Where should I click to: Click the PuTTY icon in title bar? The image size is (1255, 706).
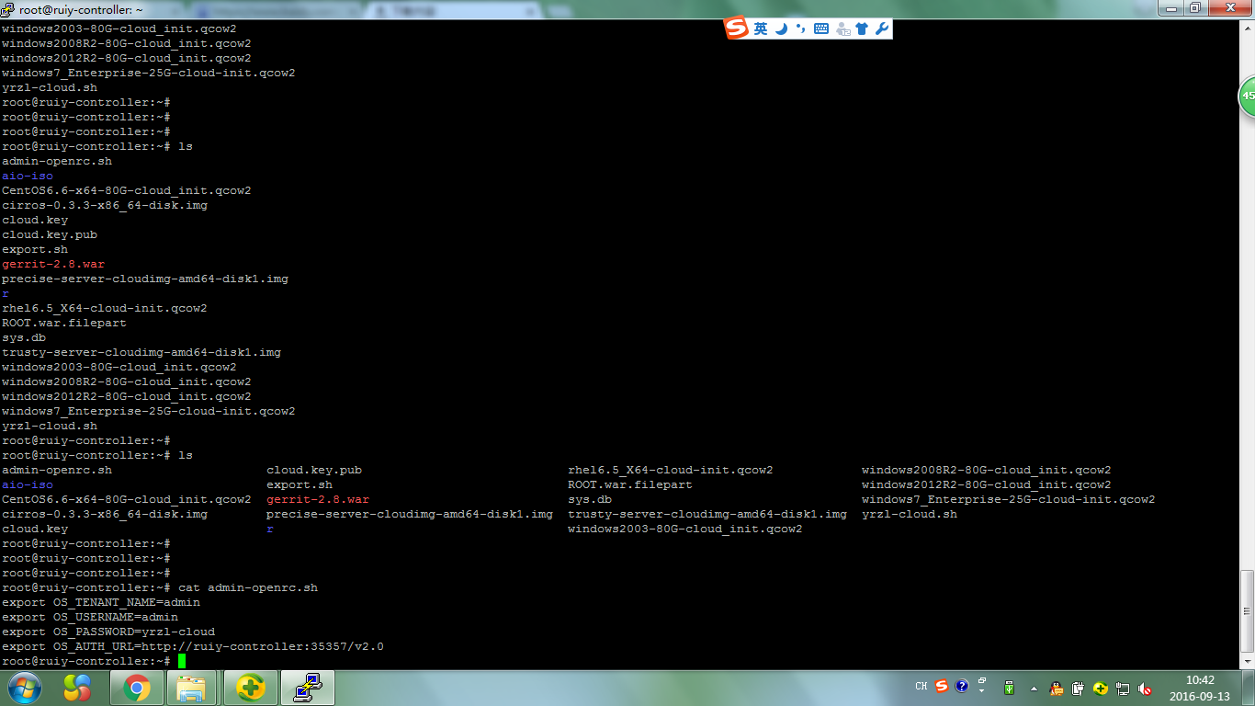(7, 9)
